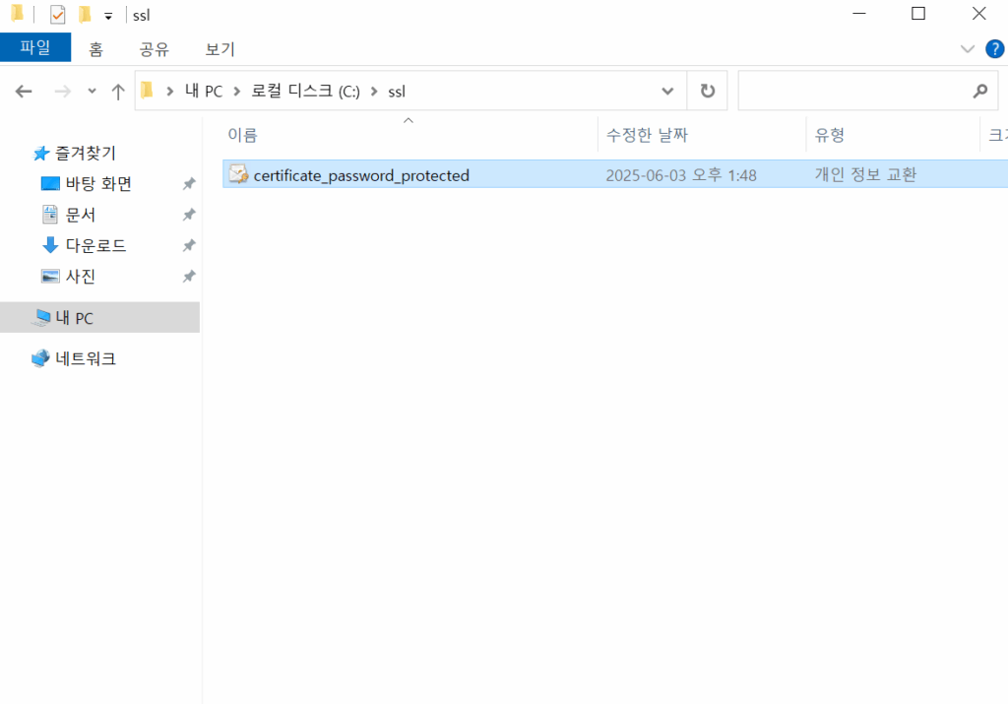Refresh the current folder view
1008x704 pixels.
pyautogui.click(x=708, y=90)
